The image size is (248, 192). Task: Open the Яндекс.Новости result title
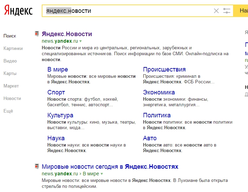pyautogui.click(x=67, y=34)
